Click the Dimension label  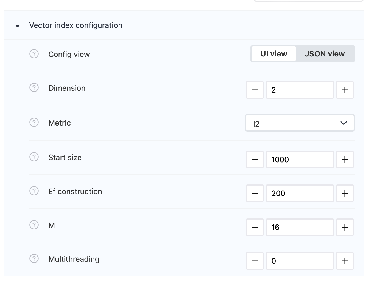coord(67,88)
